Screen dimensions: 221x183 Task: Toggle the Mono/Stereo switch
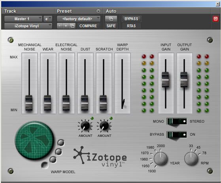pyautogui.click(x=177, y=121)
